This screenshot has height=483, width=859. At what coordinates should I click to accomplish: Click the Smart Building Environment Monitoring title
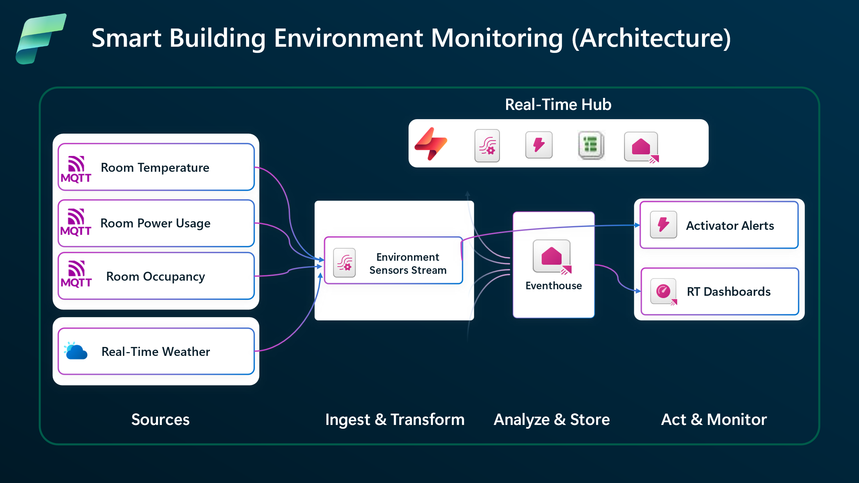pyautogui.click(x=411, y=38)
